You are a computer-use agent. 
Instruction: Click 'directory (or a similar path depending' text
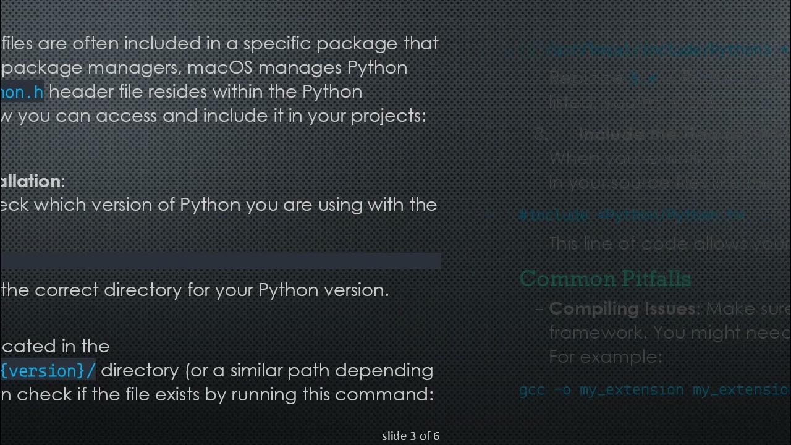(266, 370)
